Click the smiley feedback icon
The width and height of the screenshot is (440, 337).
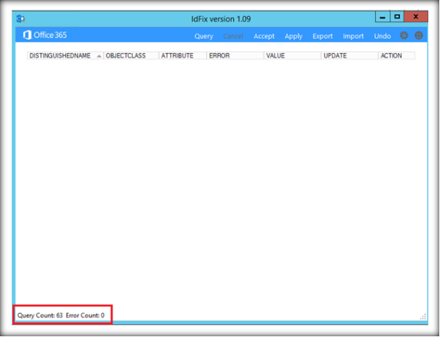[x=419, y=35]
